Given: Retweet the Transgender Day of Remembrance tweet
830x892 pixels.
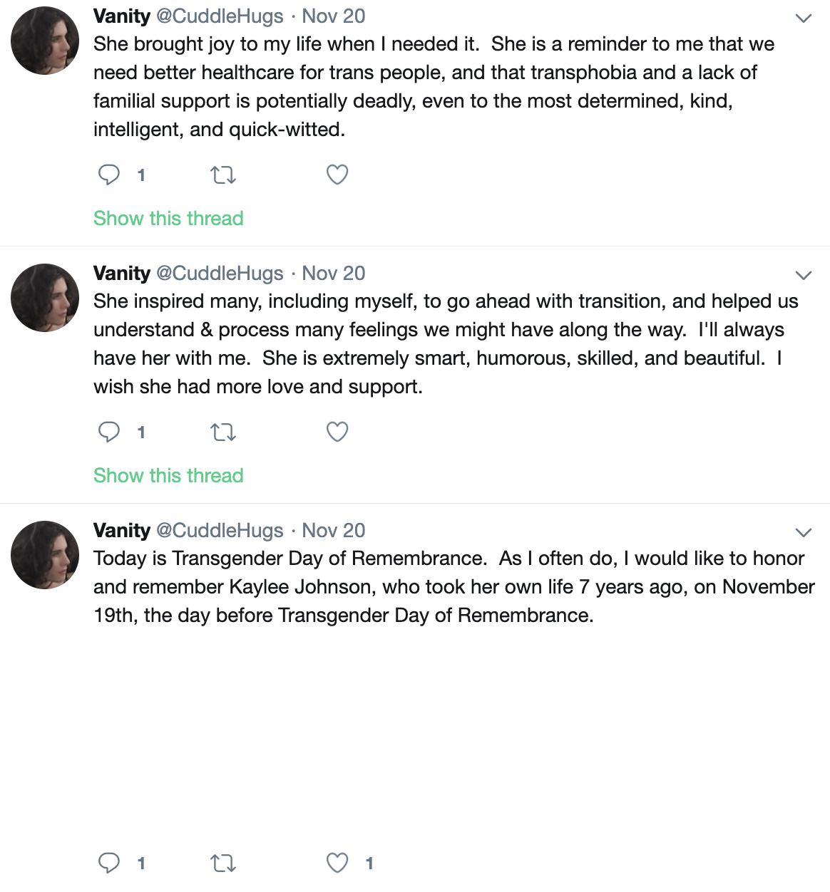Looking at the screenshot, I should [223, 864].
